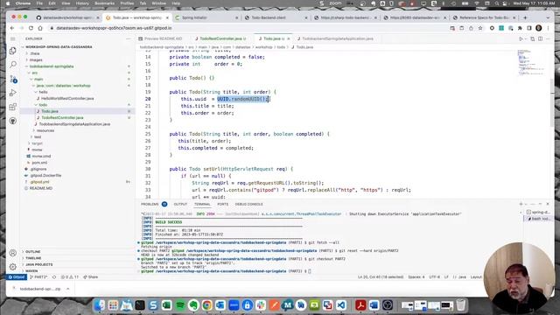Screen dimensions: 560x315
Task: Open the Chrome Extensions puzzle icon
Action: pyautogui.click(x=520, y=28)
